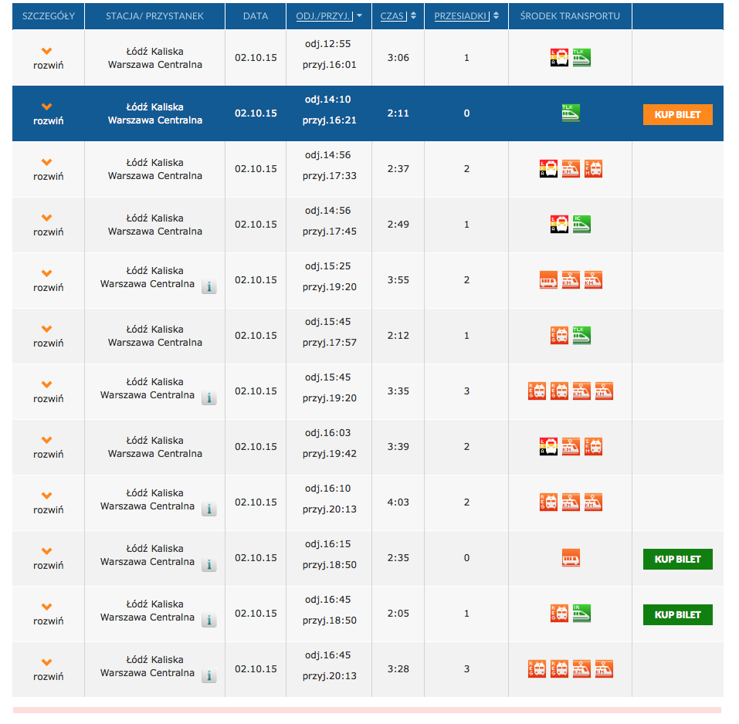Open info icon beside the 16:10 connection
This screenshot has width=739, height=724.
[x=209, y=509]
